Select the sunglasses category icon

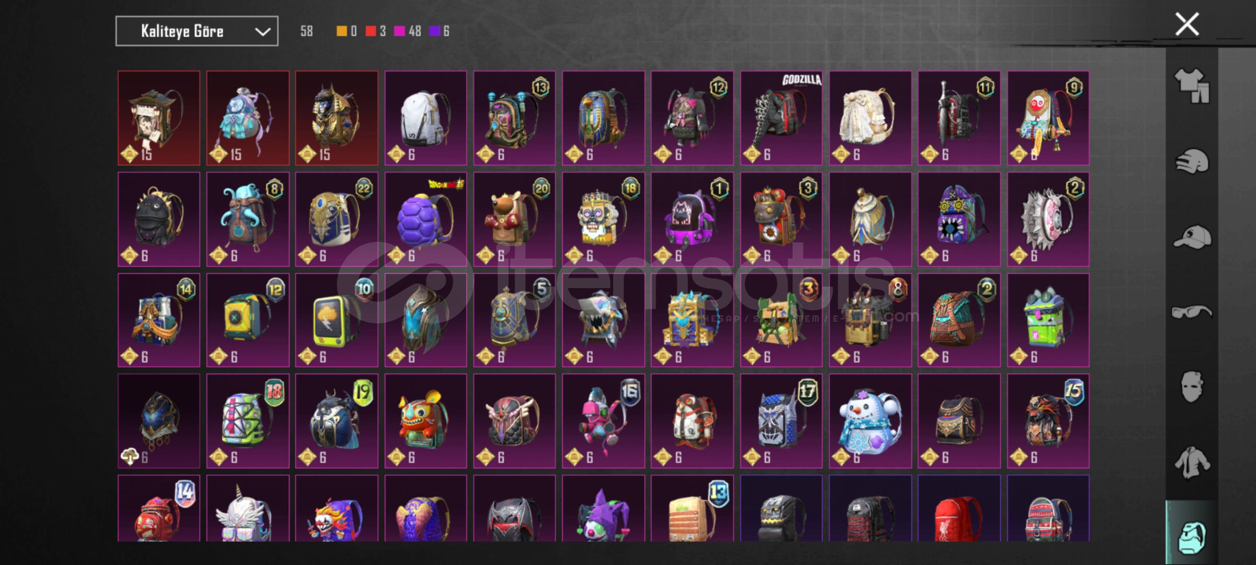click(x=1191, y=312)
